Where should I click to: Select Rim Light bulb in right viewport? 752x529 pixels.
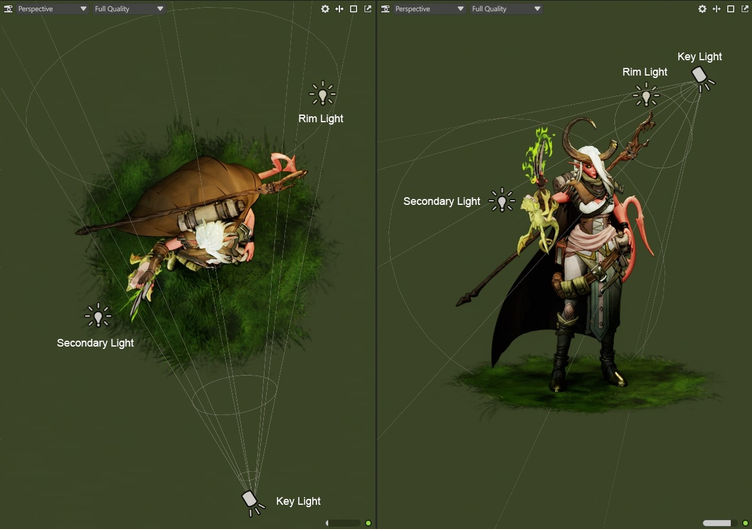click(646, 94)
